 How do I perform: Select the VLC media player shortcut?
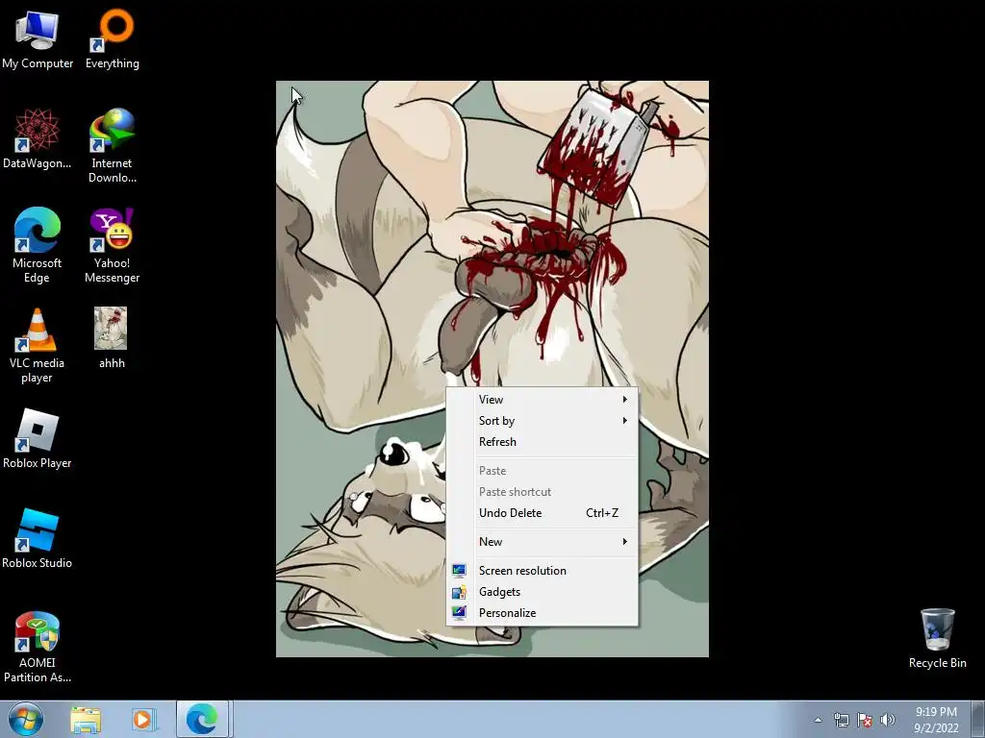[38, 345]
